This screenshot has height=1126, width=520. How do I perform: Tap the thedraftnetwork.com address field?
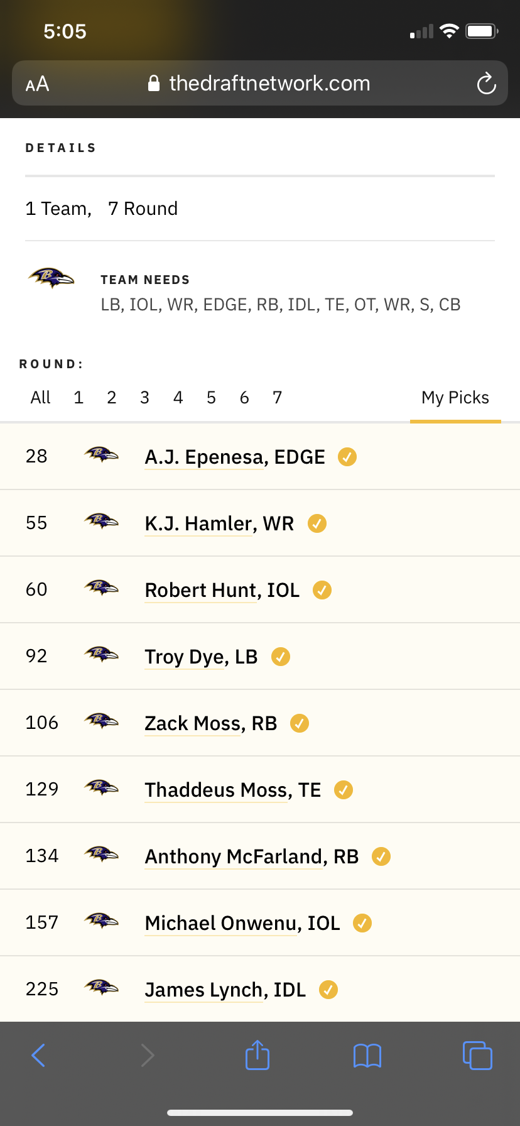click(260, 83)
